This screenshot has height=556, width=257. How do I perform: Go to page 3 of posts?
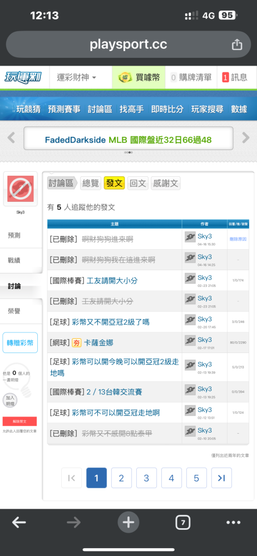click(x=146, y=478)
